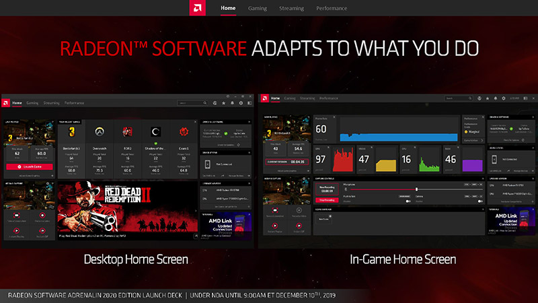Image resolution: width=538 pixels, height=303 pixels.
Task: Click the red Launch Game button
Action: (x=30, y=166)
